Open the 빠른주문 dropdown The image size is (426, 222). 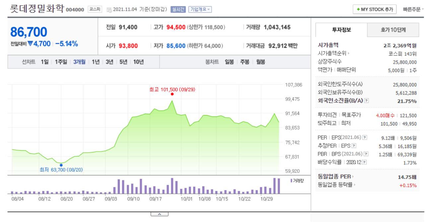click(x=413, y=10)
